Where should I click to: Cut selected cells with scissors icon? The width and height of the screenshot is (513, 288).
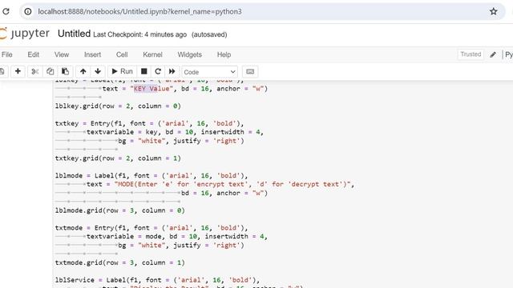35,71
